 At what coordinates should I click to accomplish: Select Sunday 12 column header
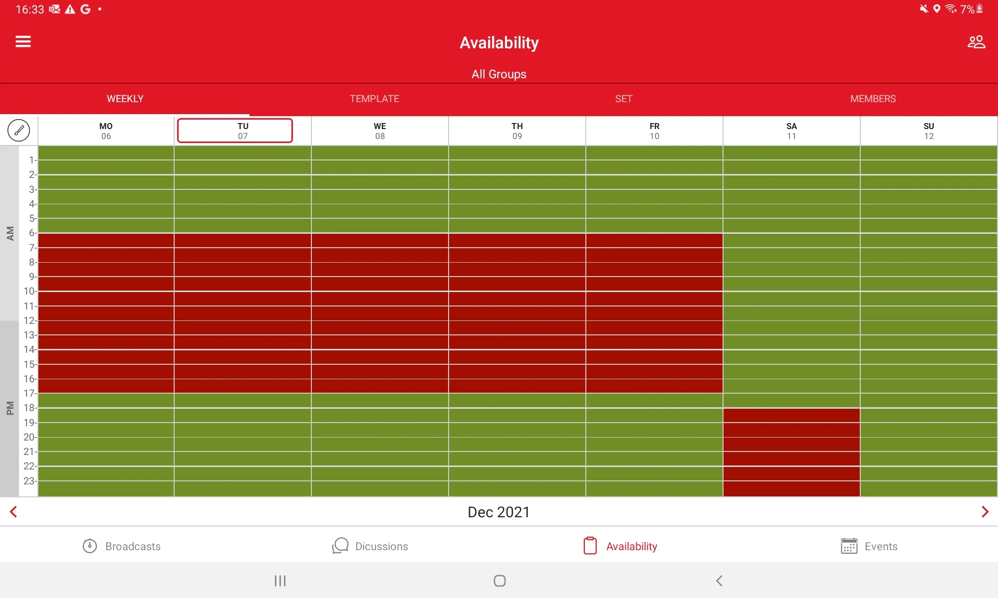tap(929, 131)
